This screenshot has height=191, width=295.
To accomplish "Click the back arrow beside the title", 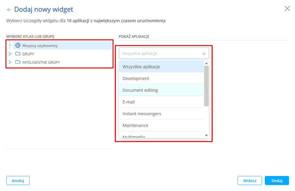I will pos(9,10).
